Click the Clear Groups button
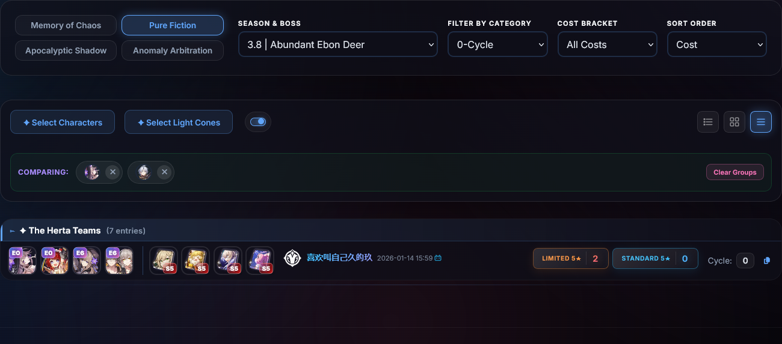This screenshot has width=782, height=344. pyautogui.click(x=735, y=172)
